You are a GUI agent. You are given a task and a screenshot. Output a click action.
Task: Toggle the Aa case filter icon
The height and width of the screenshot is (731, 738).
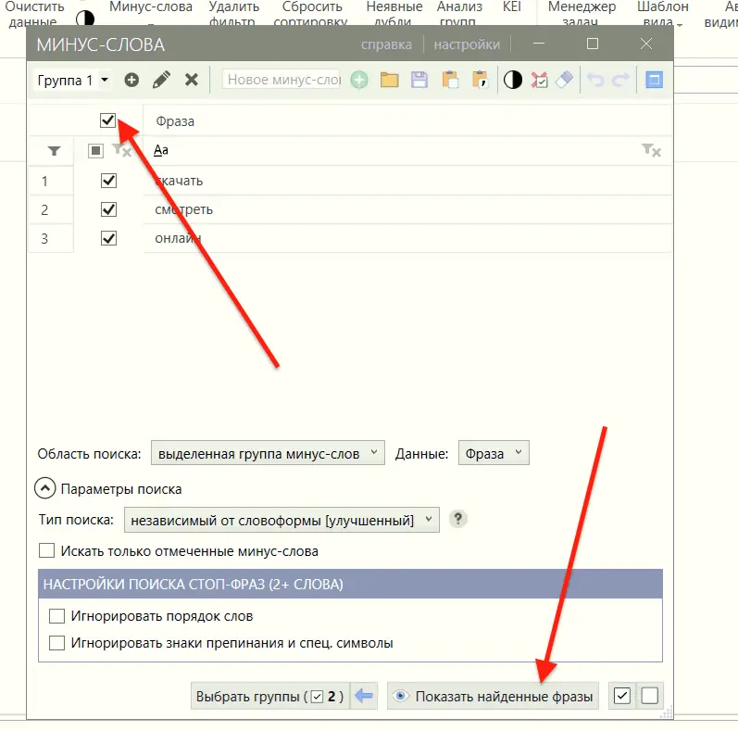point(161,150)
